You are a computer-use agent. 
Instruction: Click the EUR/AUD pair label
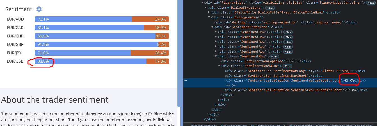[x=15, y=19]
